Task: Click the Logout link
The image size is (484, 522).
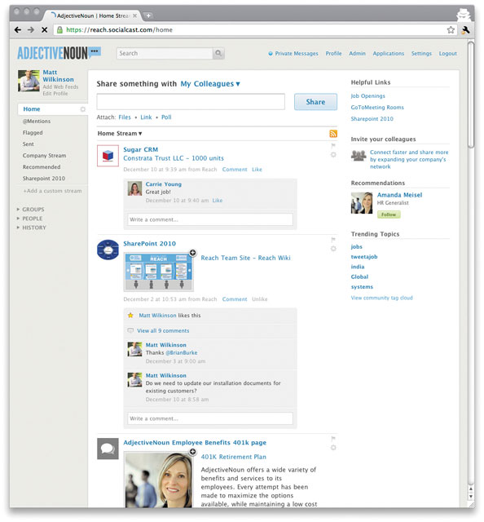Action: pos(448,54)
